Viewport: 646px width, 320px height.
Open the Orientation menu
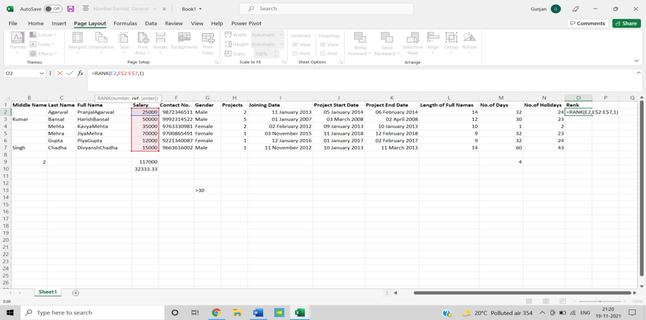pos(102,43)
